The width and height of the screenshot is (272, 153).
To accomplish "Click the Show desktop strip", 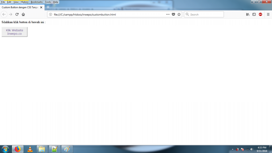I will [x=270, y=149].
